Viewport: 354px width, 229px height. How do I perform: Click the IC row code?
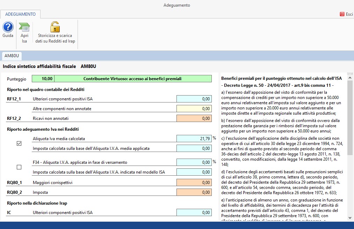[x=9, y=213]
